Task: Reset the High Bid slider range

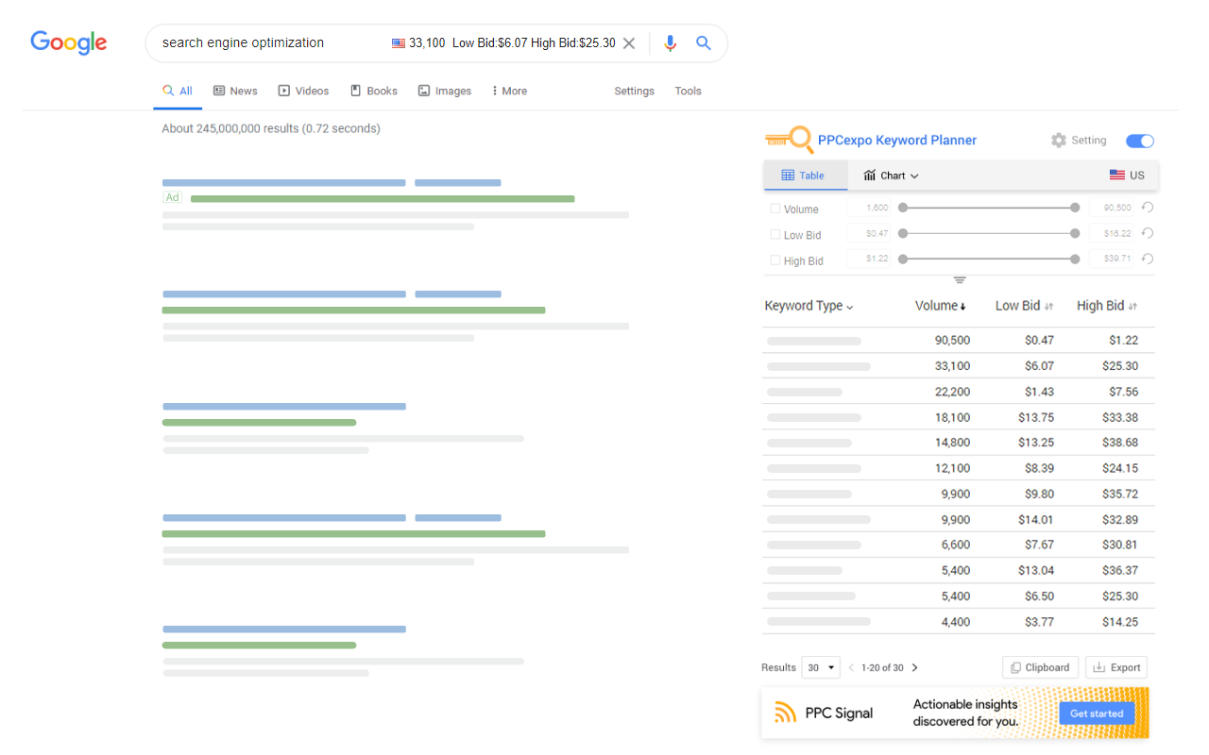Action: tap(1148, 259)
